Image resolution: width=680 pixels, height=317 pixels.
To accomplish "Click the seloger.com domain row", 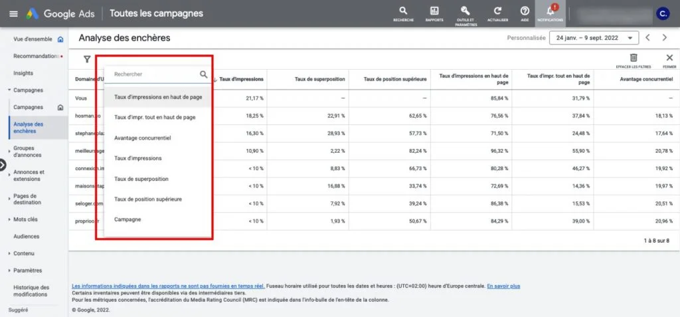I will coord(89,203).
